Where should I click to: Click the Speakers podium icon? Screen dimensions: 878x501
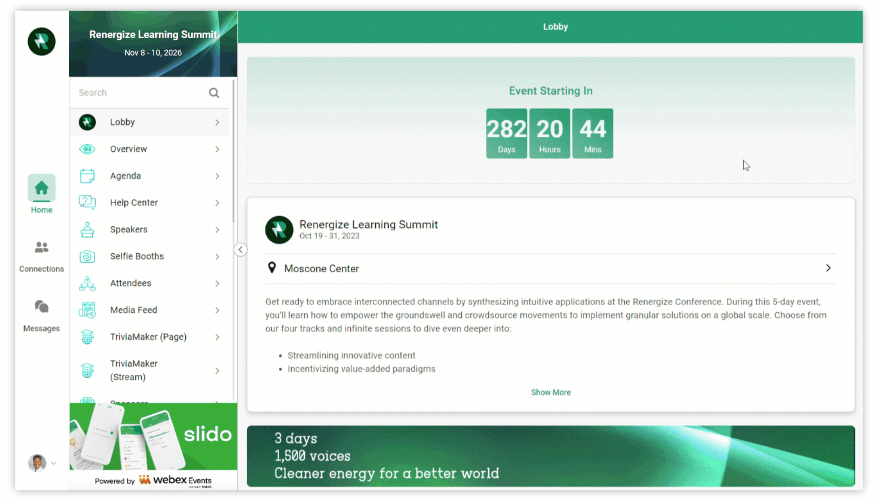[87, 230]
